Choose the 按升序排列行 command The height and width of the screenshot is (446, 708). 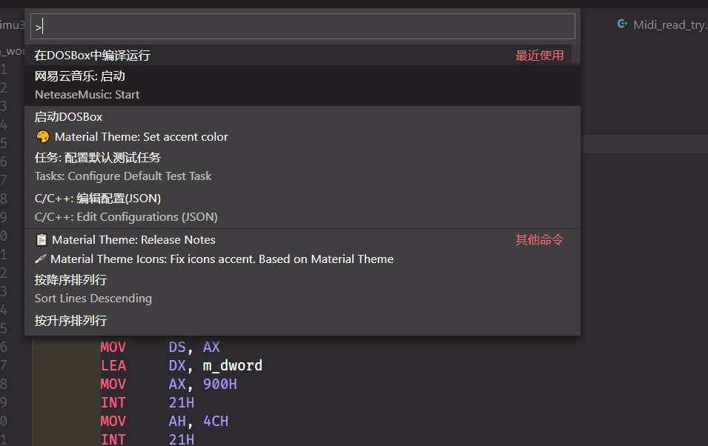[71, 321]
